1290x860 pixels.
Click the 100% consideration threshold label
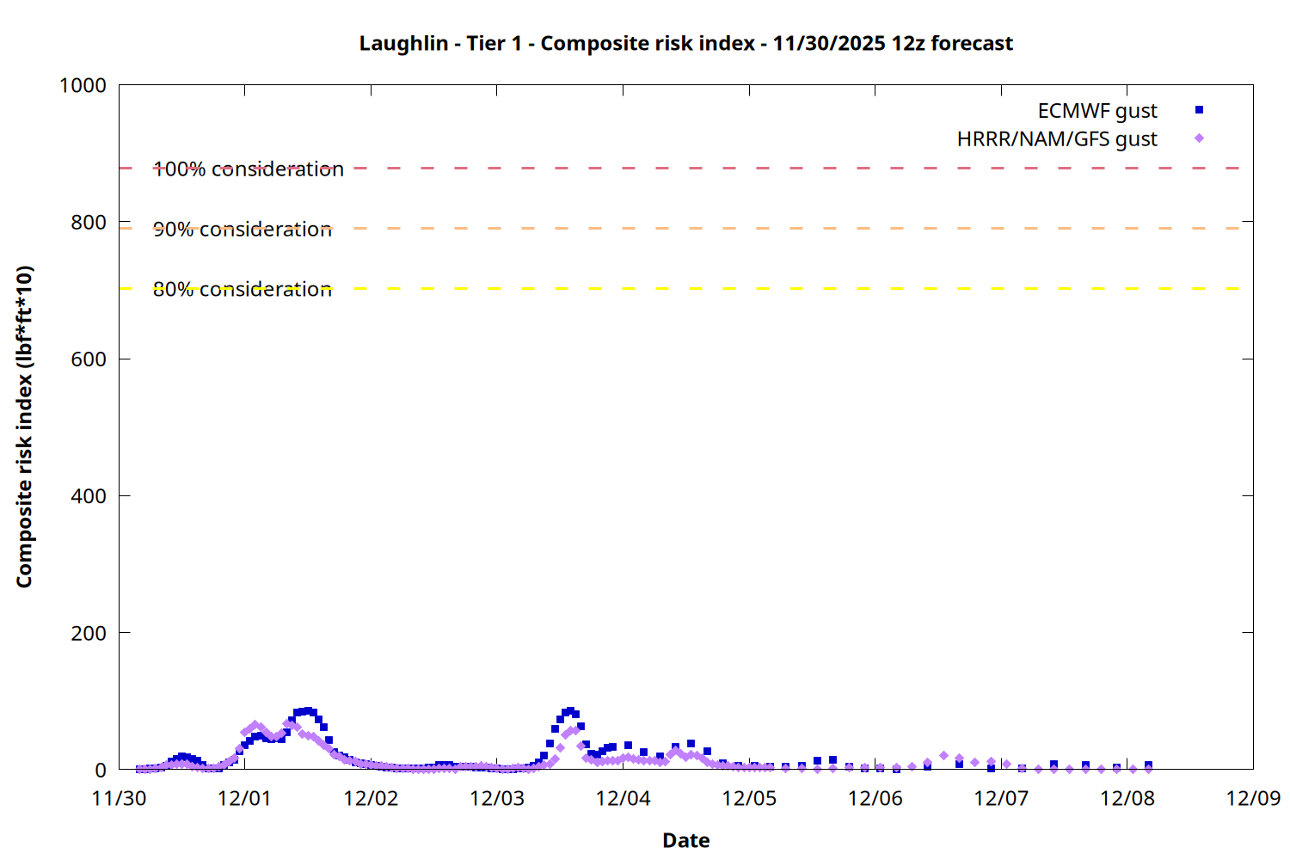pyautogui.click(x=249, y=169)
